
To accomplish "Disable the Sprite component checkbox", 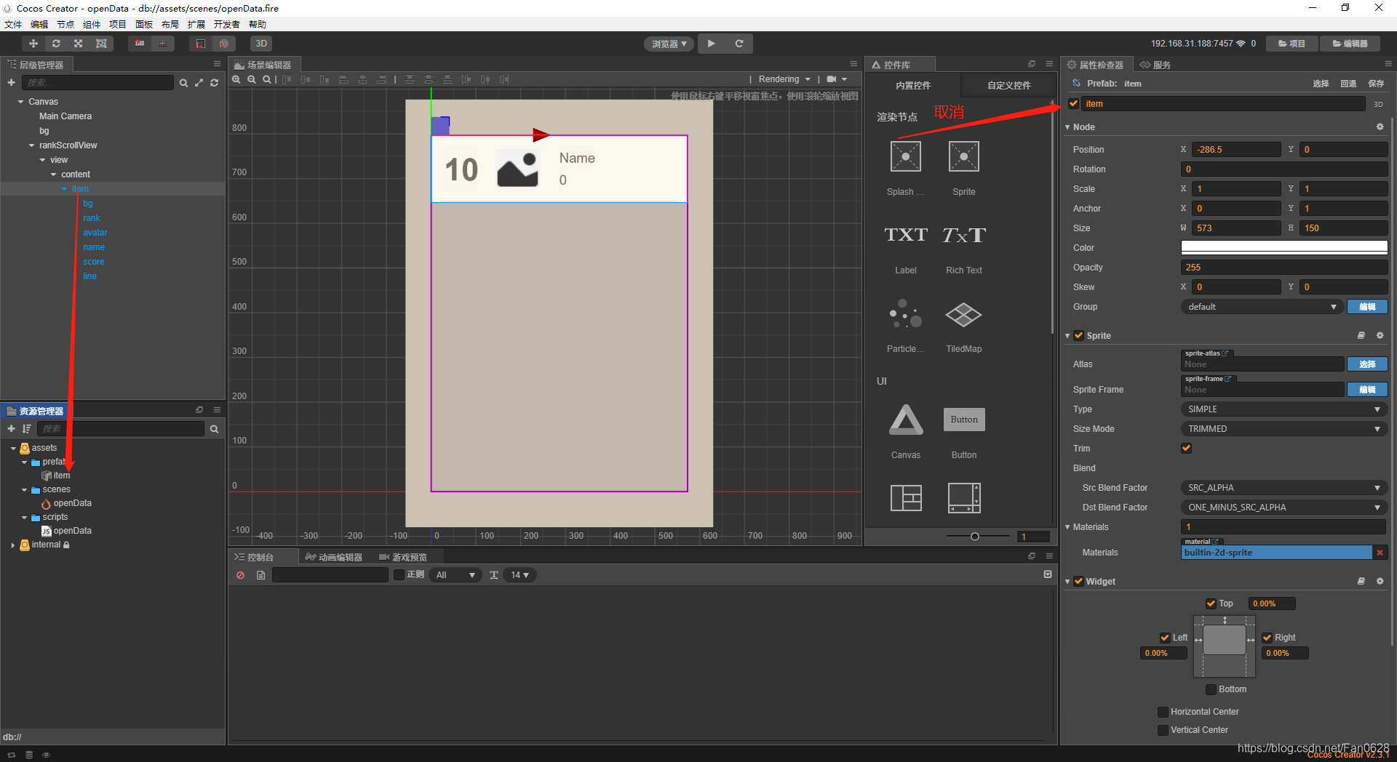I will pyautogui.click(x=1079, y=336).
